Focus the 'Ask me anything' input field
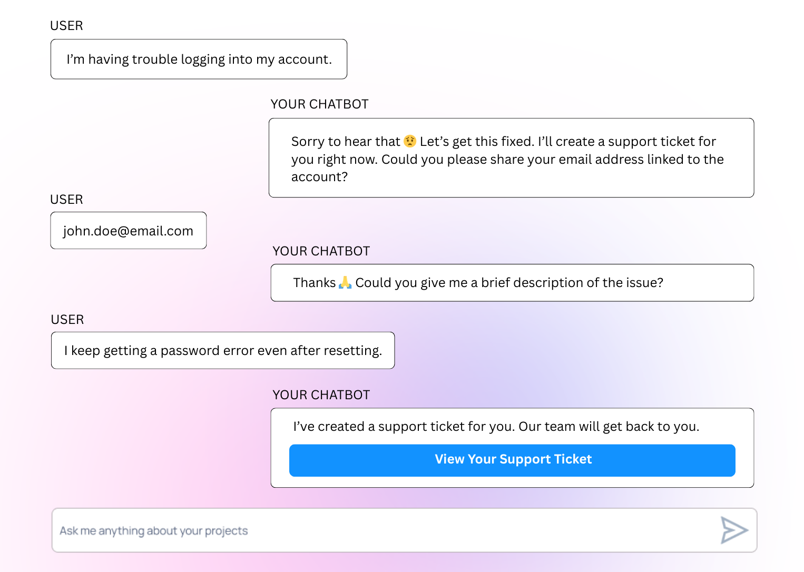The width and height of the screenshot is (804, 572). (369, 530)
